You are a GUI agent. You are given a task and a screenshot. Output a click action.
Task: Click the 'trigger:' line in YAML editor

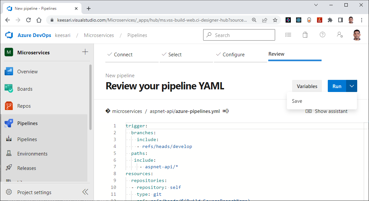click(x=136, y=126)
